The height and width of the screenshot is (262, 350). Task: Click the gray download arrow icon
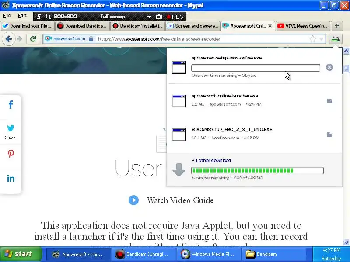point(179,169)
